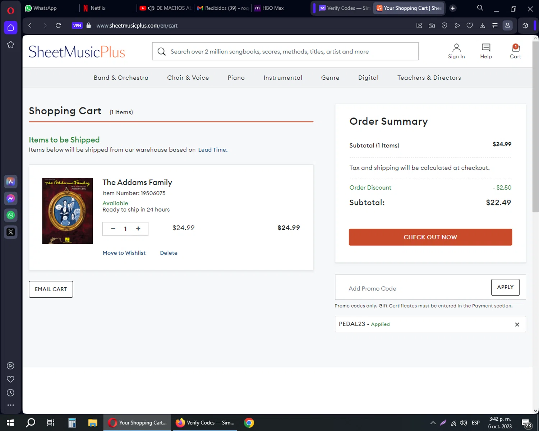Open the Piano menu
Screen dimensions: 539x431
tap(236, 78)
